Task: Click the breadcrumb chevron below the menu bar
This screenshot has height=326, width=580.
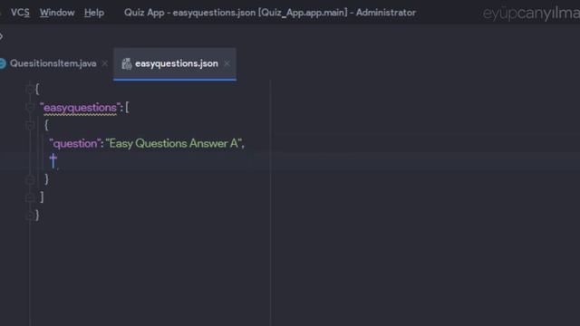Action: (2, 36)
